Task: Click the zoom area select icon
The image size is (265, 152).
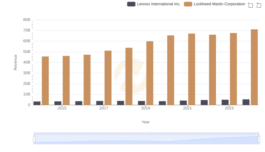Action: (x=250, y=5)
